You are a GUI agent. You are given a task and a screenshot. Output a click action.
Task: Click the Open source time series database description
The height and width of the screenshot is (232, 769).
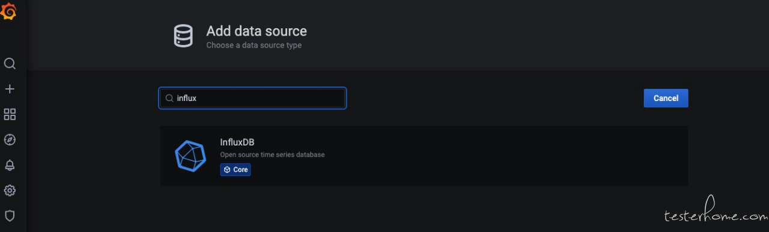pos(272,154)
